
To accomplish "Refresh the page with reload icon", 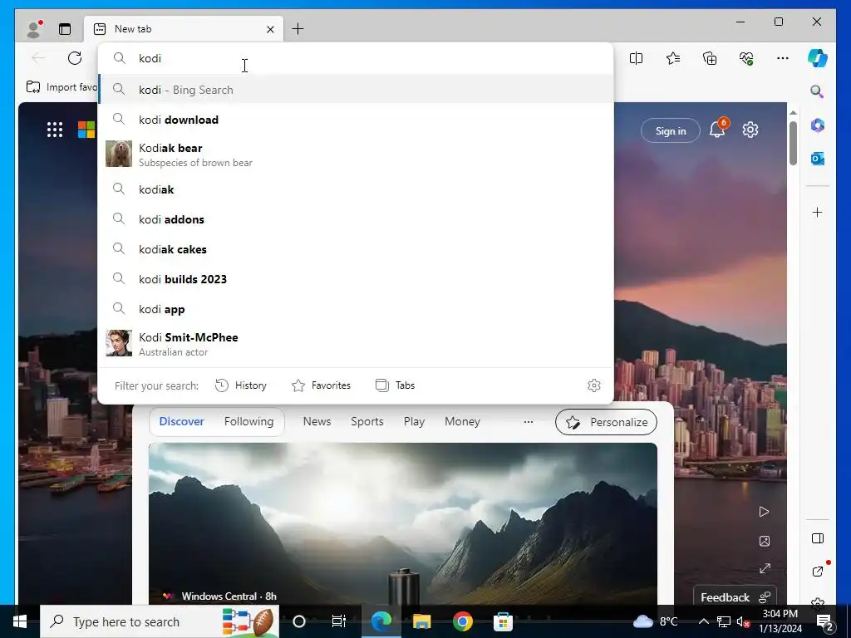I will [x=75, y=58].
